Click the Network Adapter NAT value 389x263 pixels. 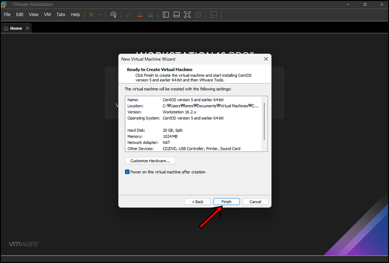[x=166, y=143]
